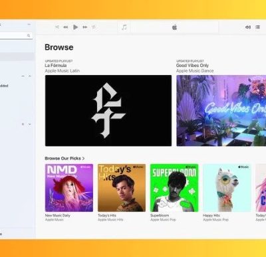Click the Happy Hits caption text

211,215
